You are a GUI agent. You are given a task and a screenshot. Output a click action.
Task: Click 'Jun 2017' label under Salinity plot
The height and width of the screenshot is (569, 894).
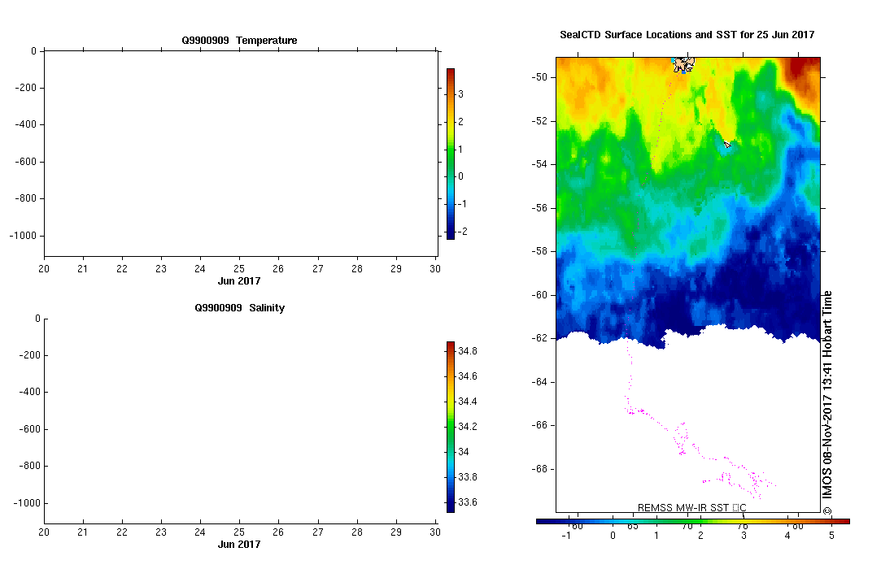(239, 544)
